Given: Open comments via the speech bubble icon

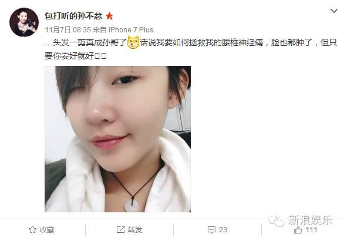Looking at the screenshot, I should click(x=211, y=230).
